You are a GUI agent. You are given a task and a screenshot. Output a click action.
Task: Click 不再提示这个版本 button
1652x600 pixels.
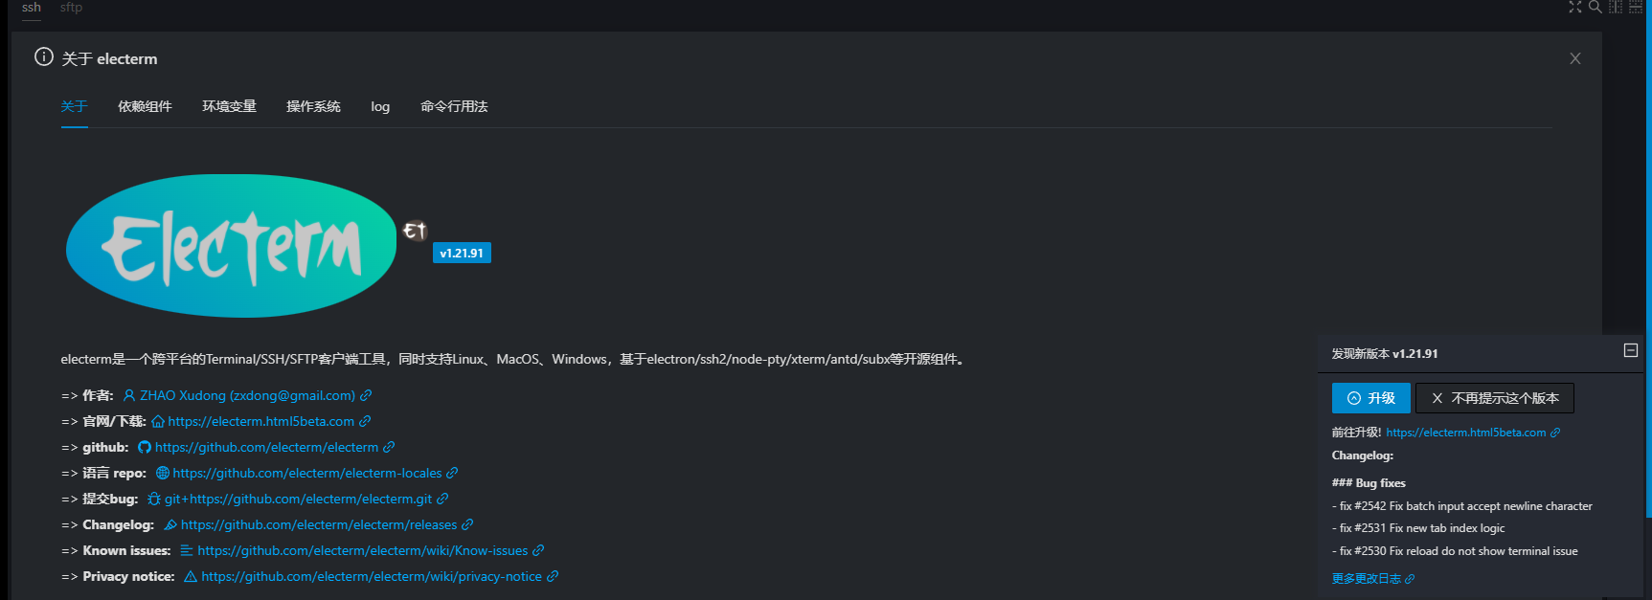[1495, 398]
